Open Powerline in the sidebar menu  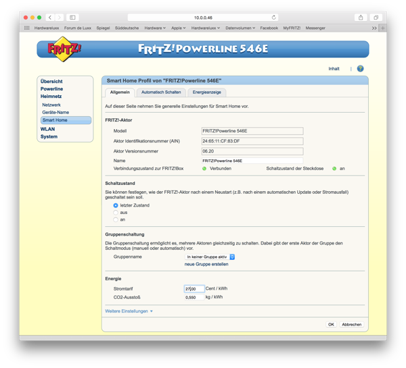click(51, 89)
